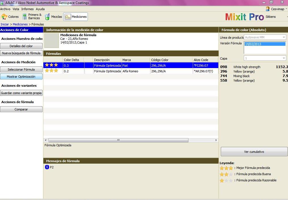The height and width of the screenshot is (200, 288).
Task: Click toner 558 Yellow (orange) row
Action: click(254, 81)
